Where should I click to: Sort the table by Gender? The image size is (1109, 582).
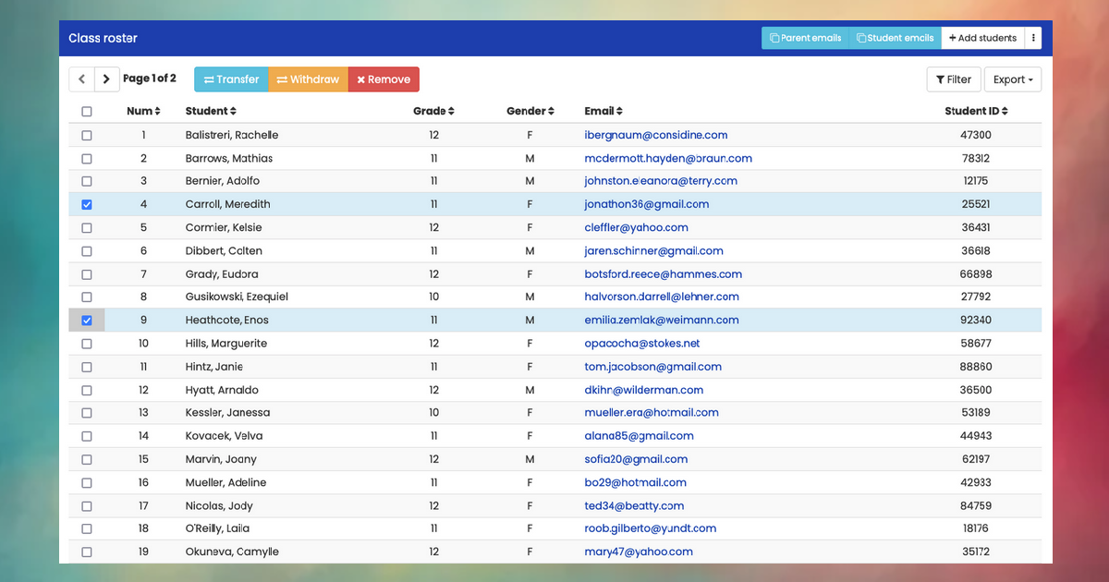[x=530, y=111]
